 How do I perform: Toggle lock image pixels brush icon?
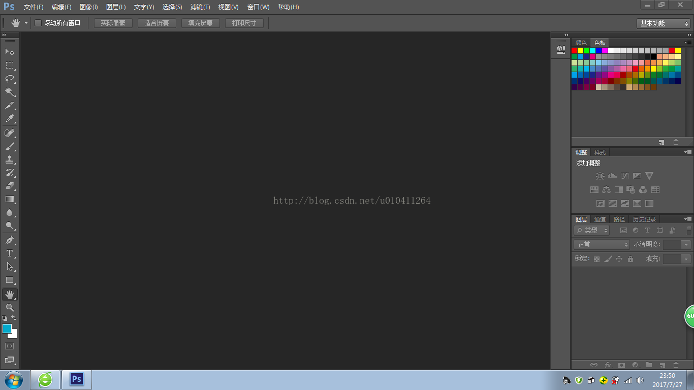click(608, 259)
